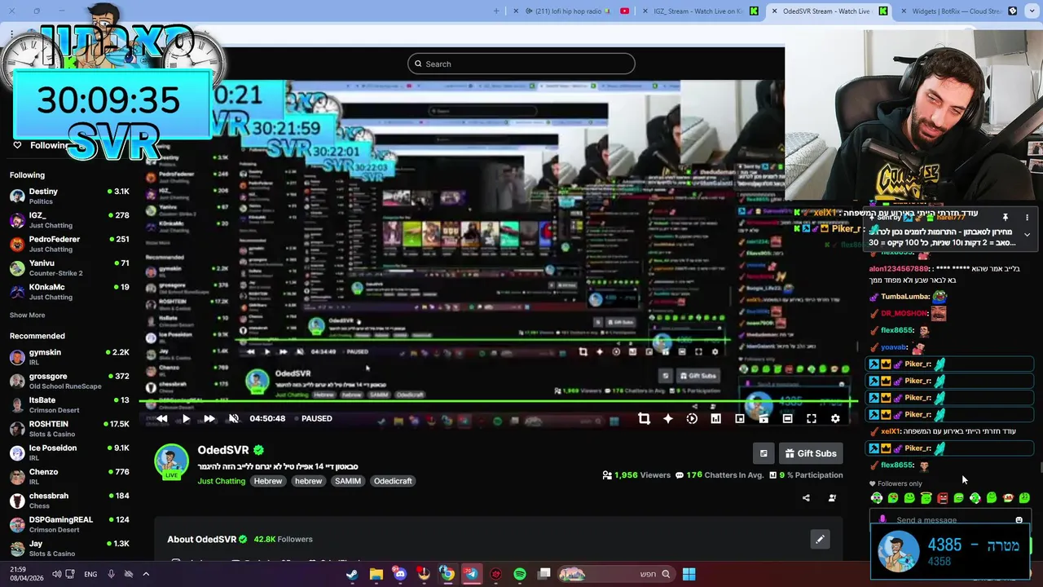Open Spotify from taskbar
The width and height of the screenshot is (1043, 587).
point(520,574)
